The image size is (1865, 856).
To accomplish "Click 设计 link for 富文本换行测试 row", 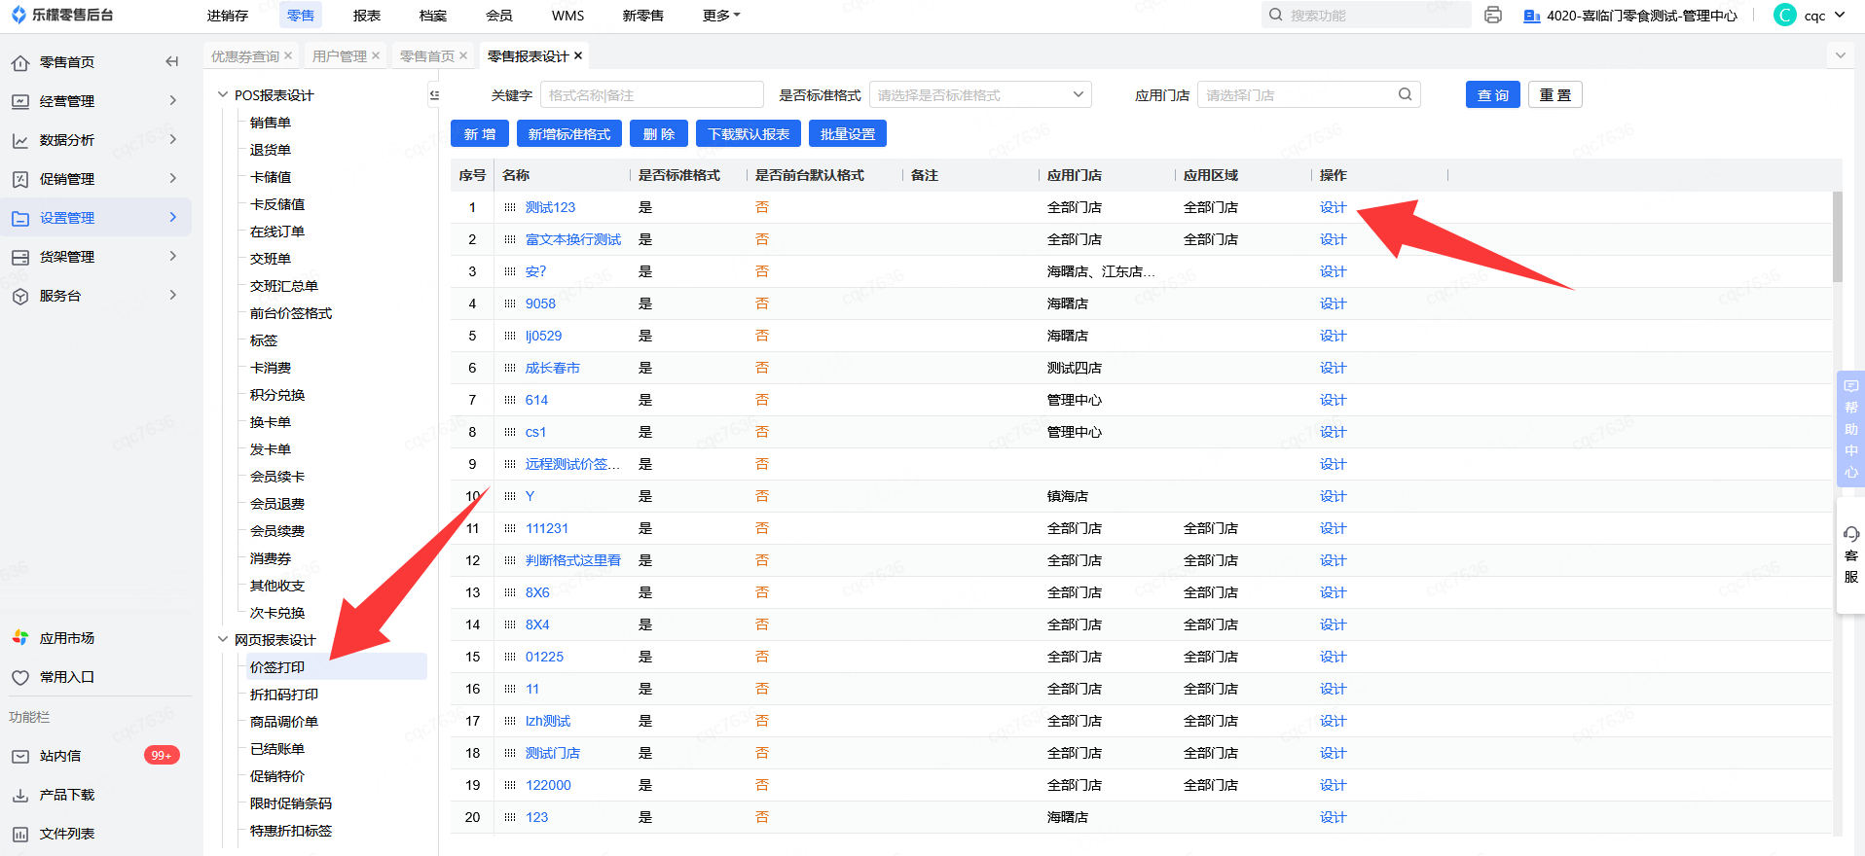I will click(x=1333, y=239).
